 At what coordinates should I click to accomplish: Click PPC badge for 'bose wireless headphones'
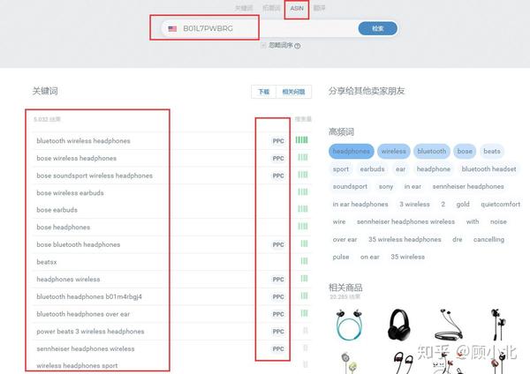tap(278, 158)
